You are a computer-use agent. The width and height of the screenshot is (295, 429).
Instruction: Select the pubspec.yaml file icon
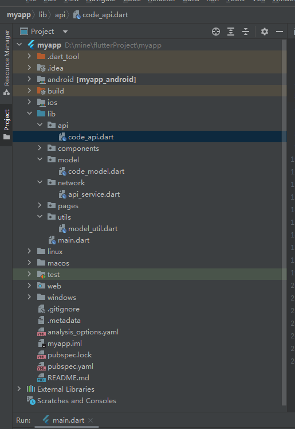click(41, 366)
